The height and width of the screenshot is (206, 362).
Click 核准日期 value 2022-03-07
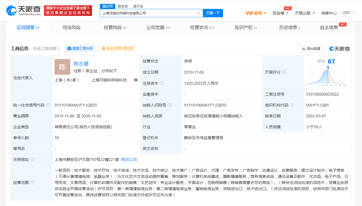[316, 116]
